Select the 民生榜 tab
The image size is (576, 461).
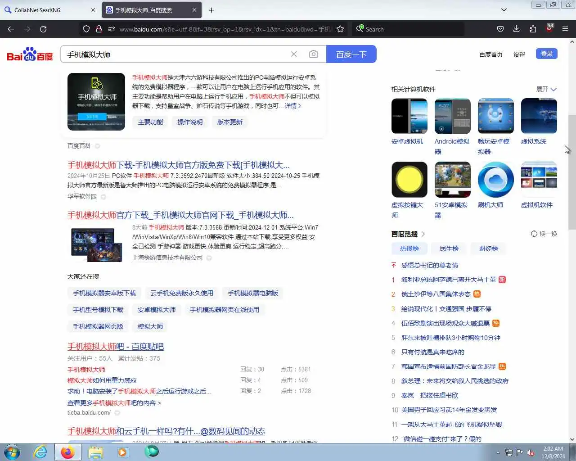click(x=449, y=249)
